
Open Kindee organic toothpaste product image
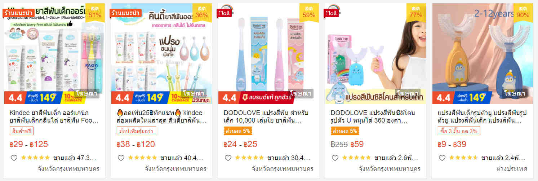[54, 53]
